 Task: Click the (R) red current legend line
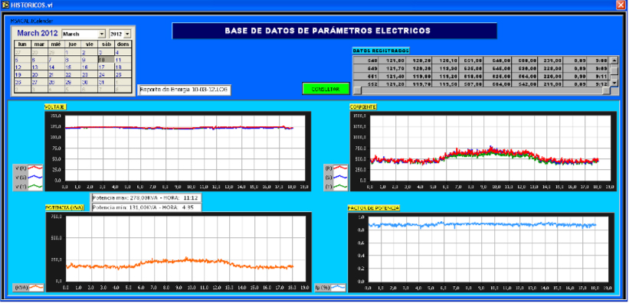pyautogui.click(x=340, y=168)
